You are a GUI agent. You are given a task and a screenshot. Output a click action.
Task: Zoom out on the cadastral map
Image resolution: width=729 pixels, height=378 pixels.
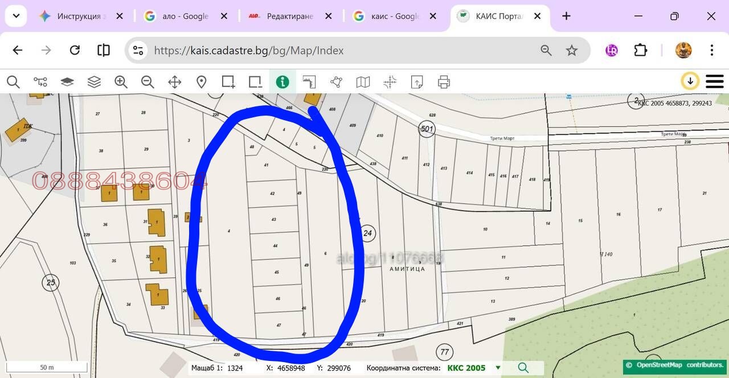point(148,82)
